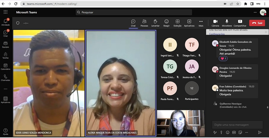Image resolution: width=269 pixels, height=138 pixels.
Task: Select Thiago's TF avatar tile
Action: click(192, 45)
